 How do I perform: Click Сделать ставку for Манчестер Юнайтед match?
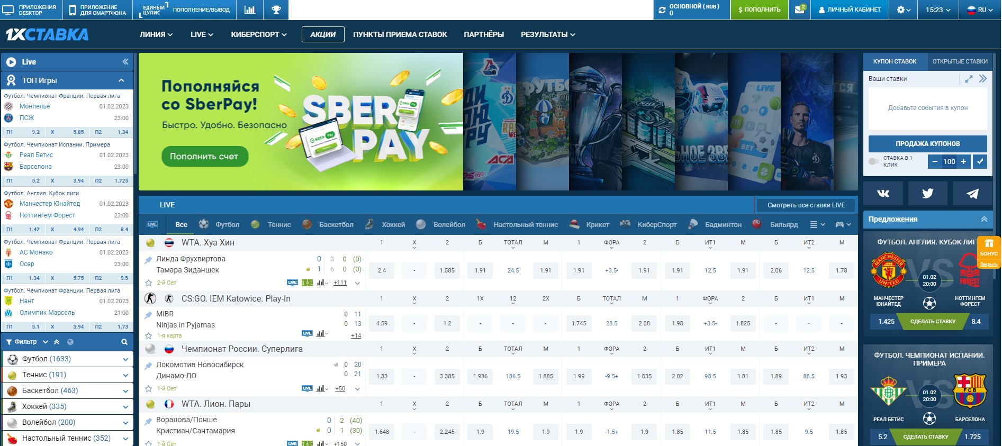[933, 321]
